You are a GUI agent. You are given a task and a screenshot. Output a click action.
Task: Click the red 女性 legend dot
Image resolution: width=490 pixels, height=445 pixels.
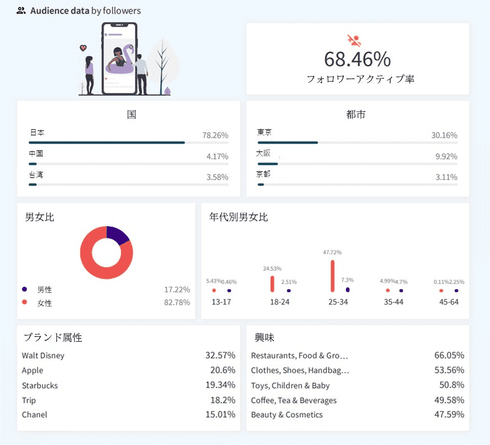pyautogui.click(x=24, y=302)
